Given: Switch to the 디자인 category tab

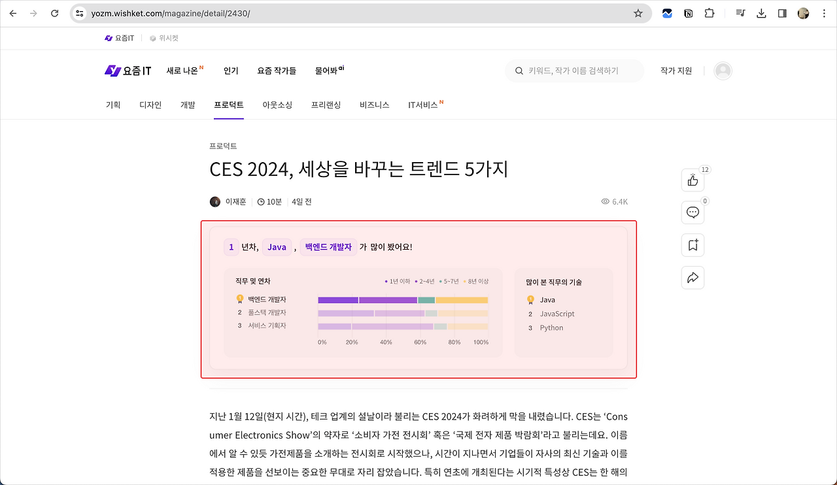Looking at the screenshot, I should (x=150, y=105).
